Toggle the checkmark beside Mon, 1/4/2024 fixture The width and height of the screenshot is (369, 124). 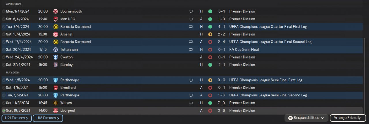[x=3, y=11]
